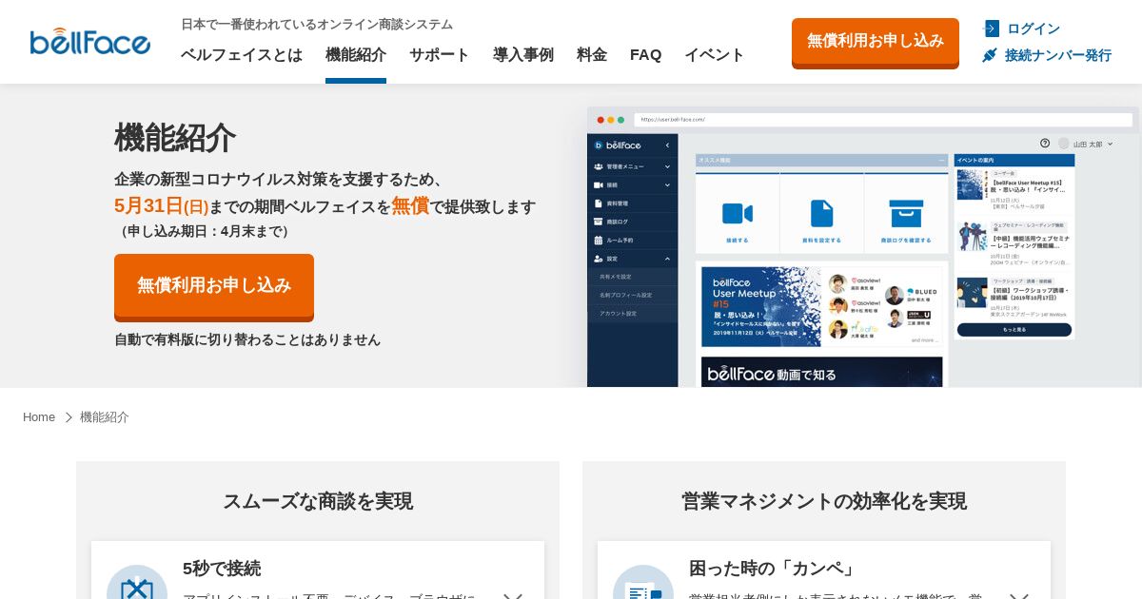Click the bellFace dashboard screenshot image

[x=863, y=247]
